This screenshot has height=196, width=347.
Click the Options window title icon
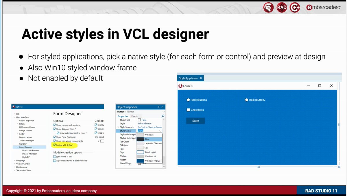coord(14,107)
